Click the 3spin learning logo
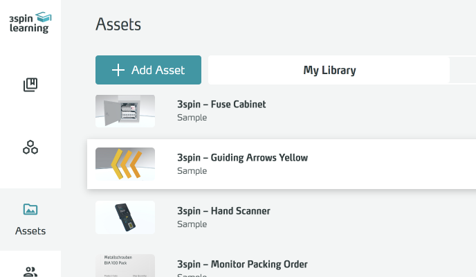Screen dimensions: 476x277 [30, 21]
